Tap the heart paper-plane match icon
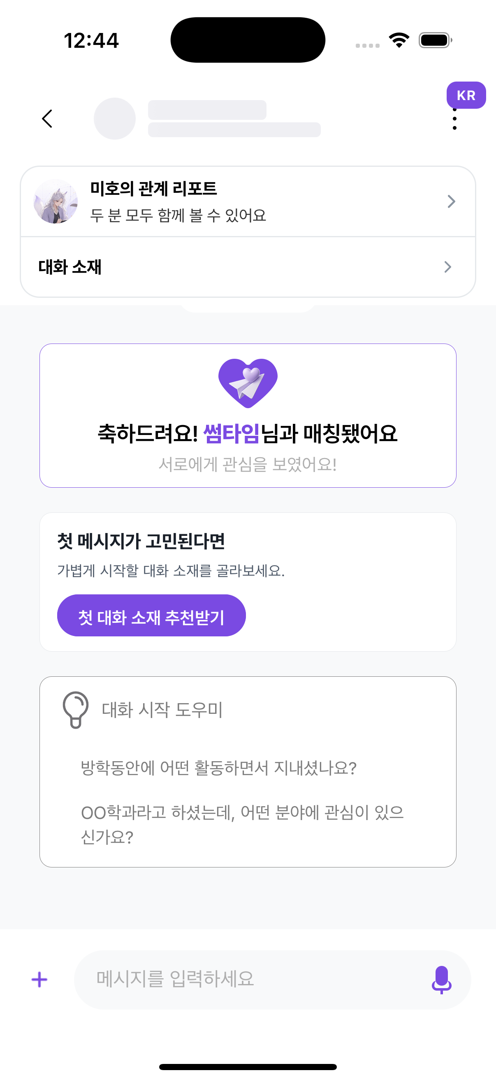 click(248, 383)
